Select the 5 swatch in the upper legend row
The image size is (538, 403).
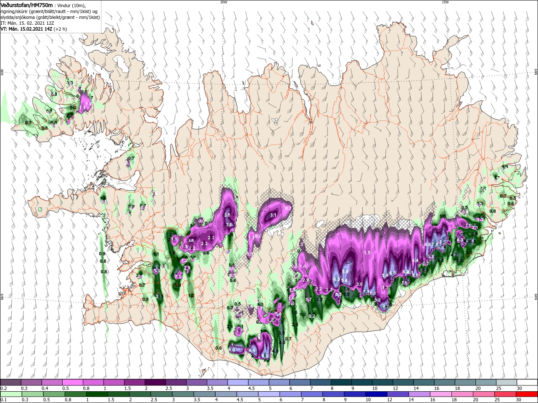pyautogui.click(x=279, y=382)
